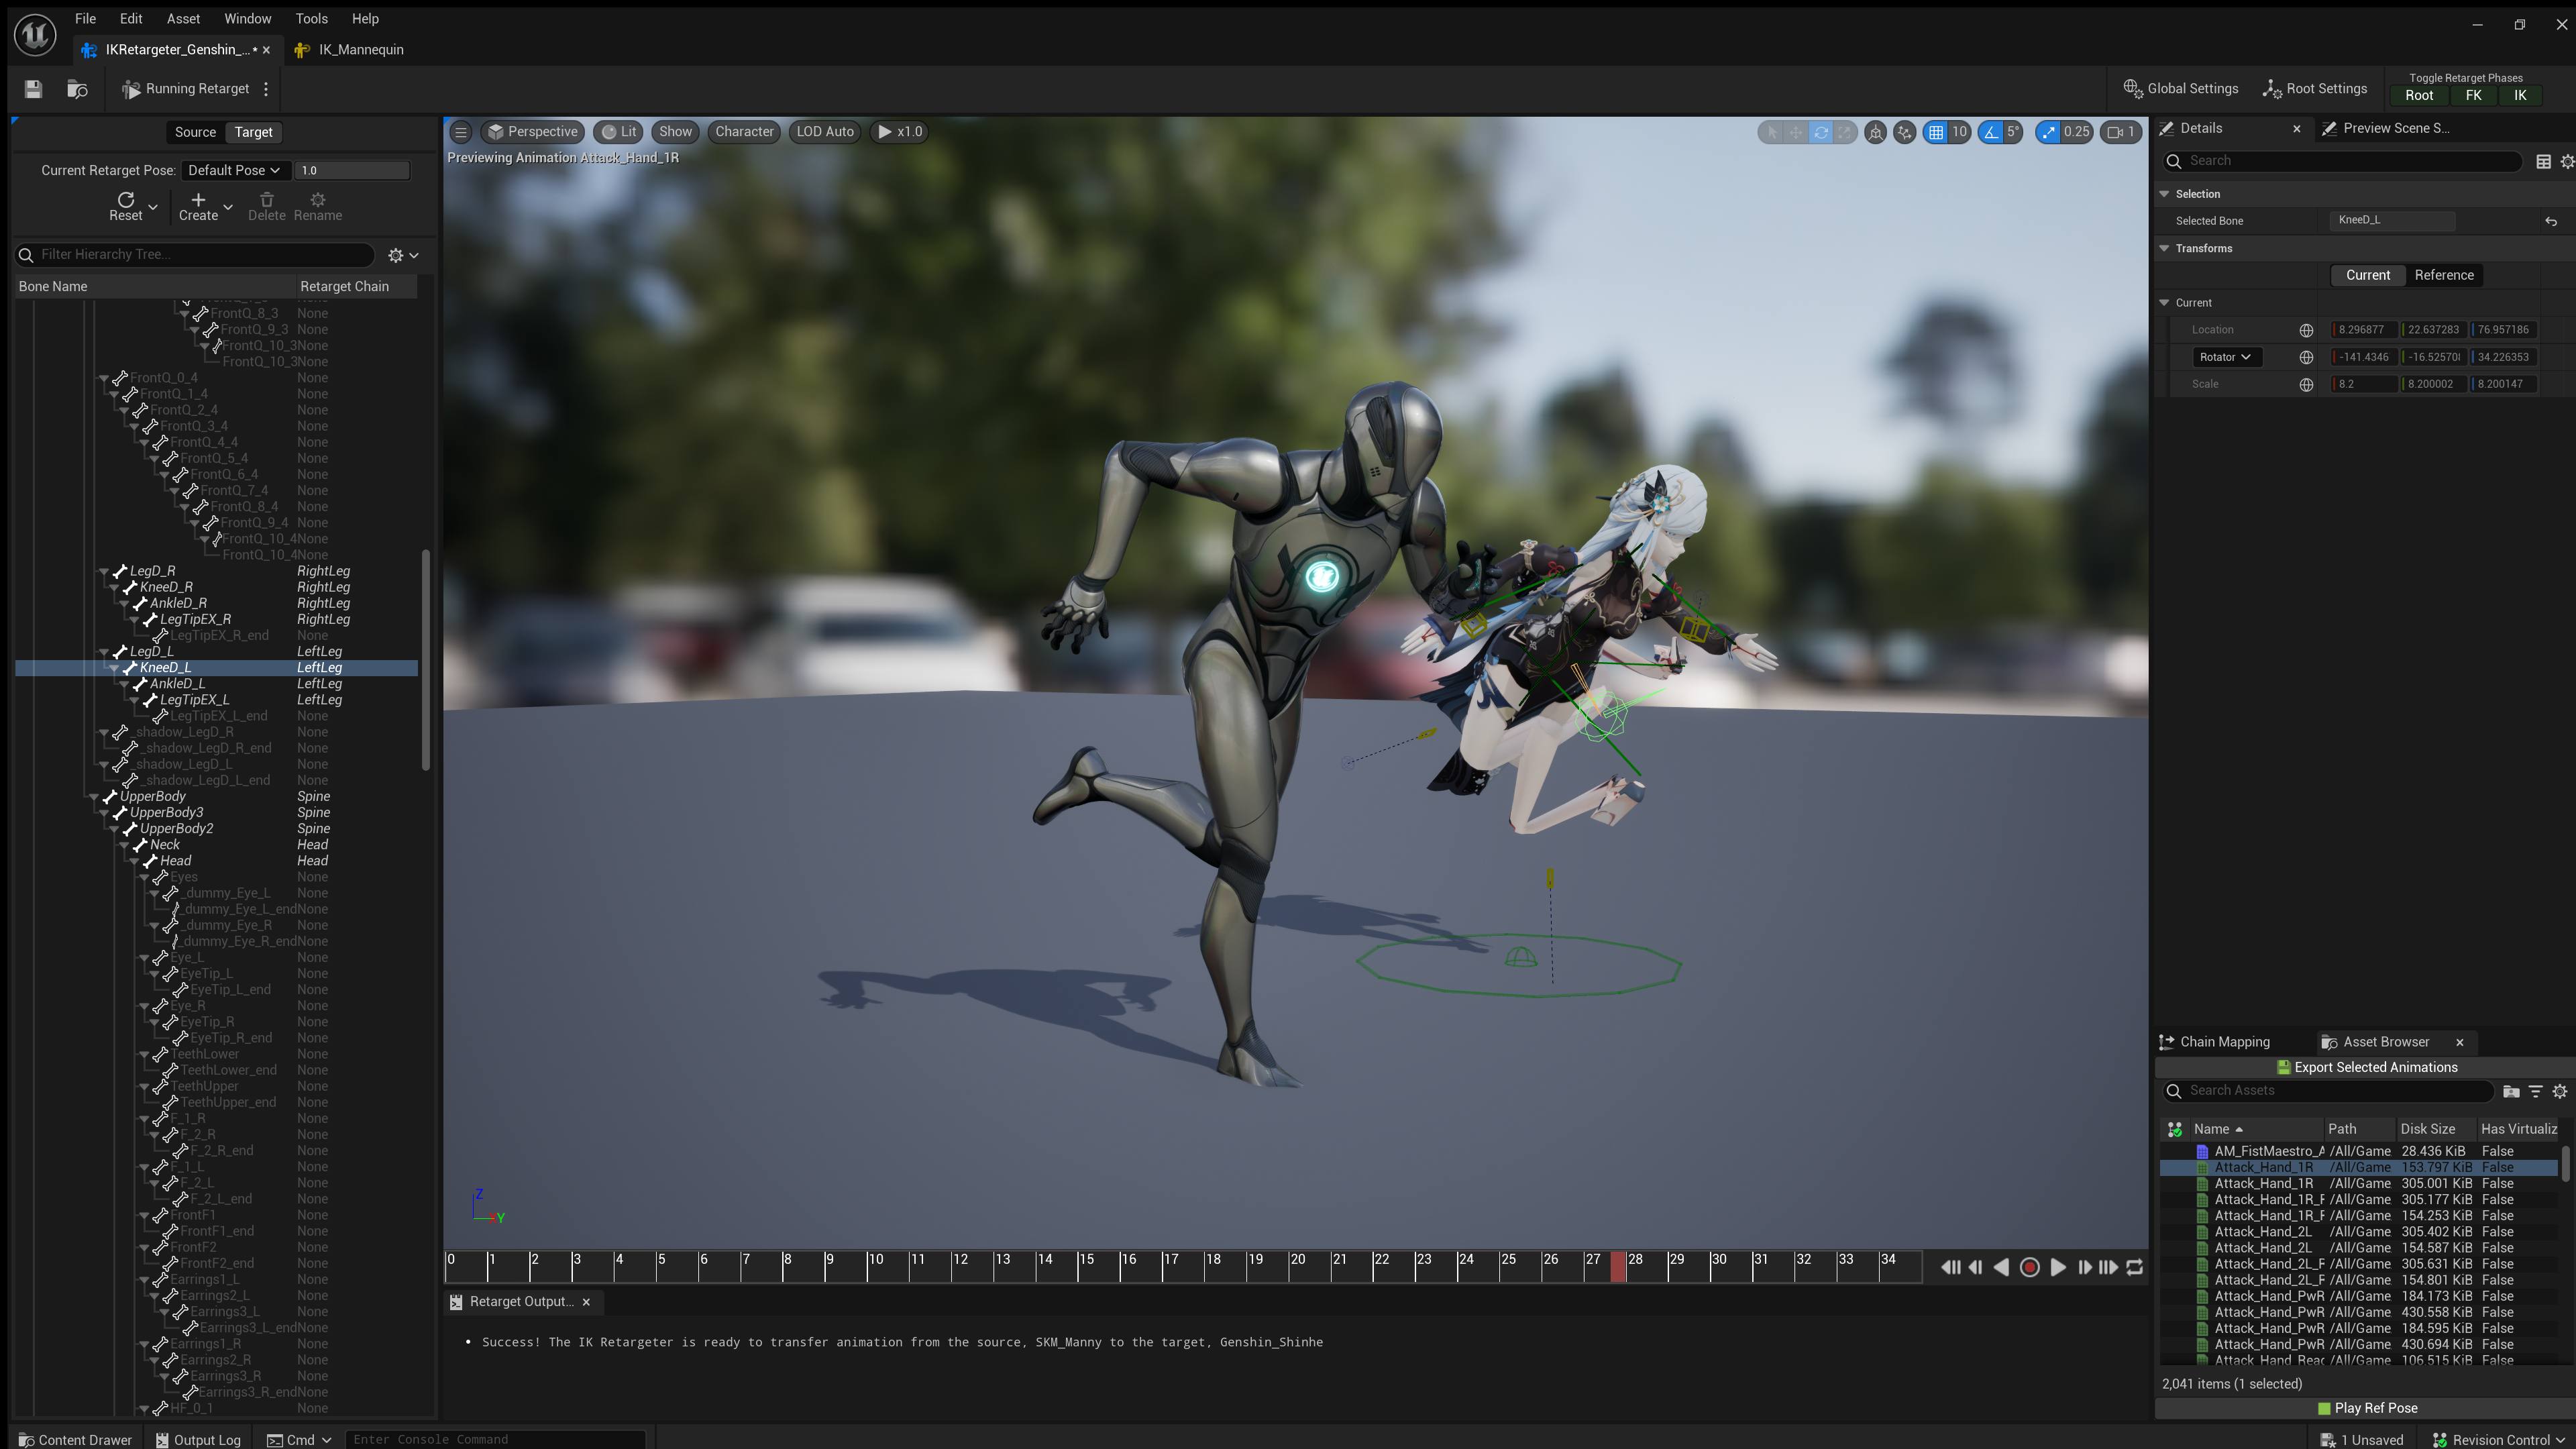Collapse the UpperBody bone tree node

pyautogui.click(x=94, y=797)
